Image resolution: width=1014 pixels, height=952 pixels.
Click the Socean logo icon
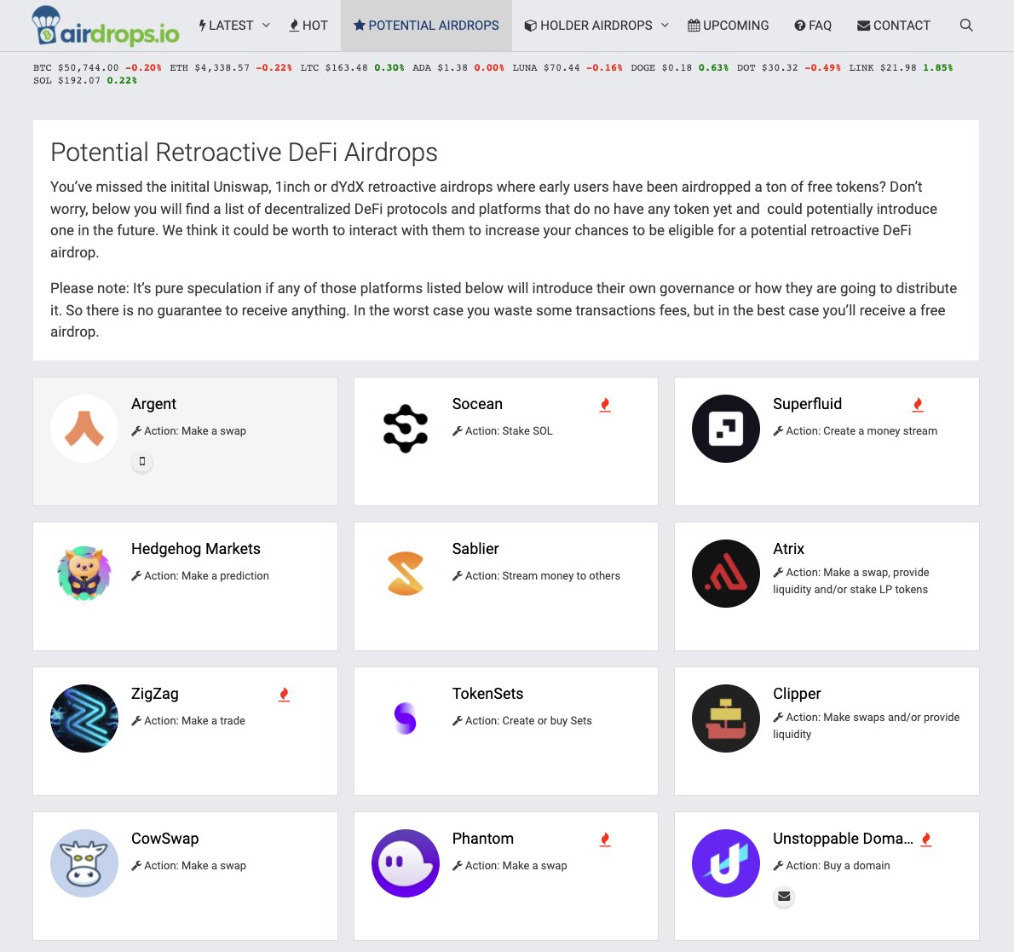[x=406, y=428]
